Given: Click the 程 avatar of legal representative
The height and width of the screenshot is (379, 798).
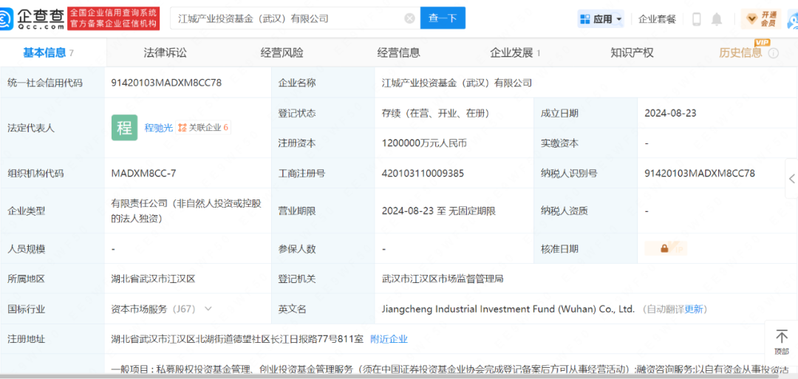Looking at the screenshot, I should (x=124, y=128).
